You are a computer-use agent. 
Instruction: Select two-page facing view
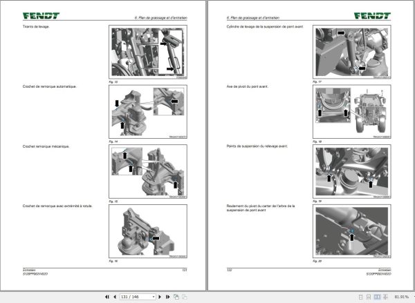pyautogui.click(x=377, y=297)
